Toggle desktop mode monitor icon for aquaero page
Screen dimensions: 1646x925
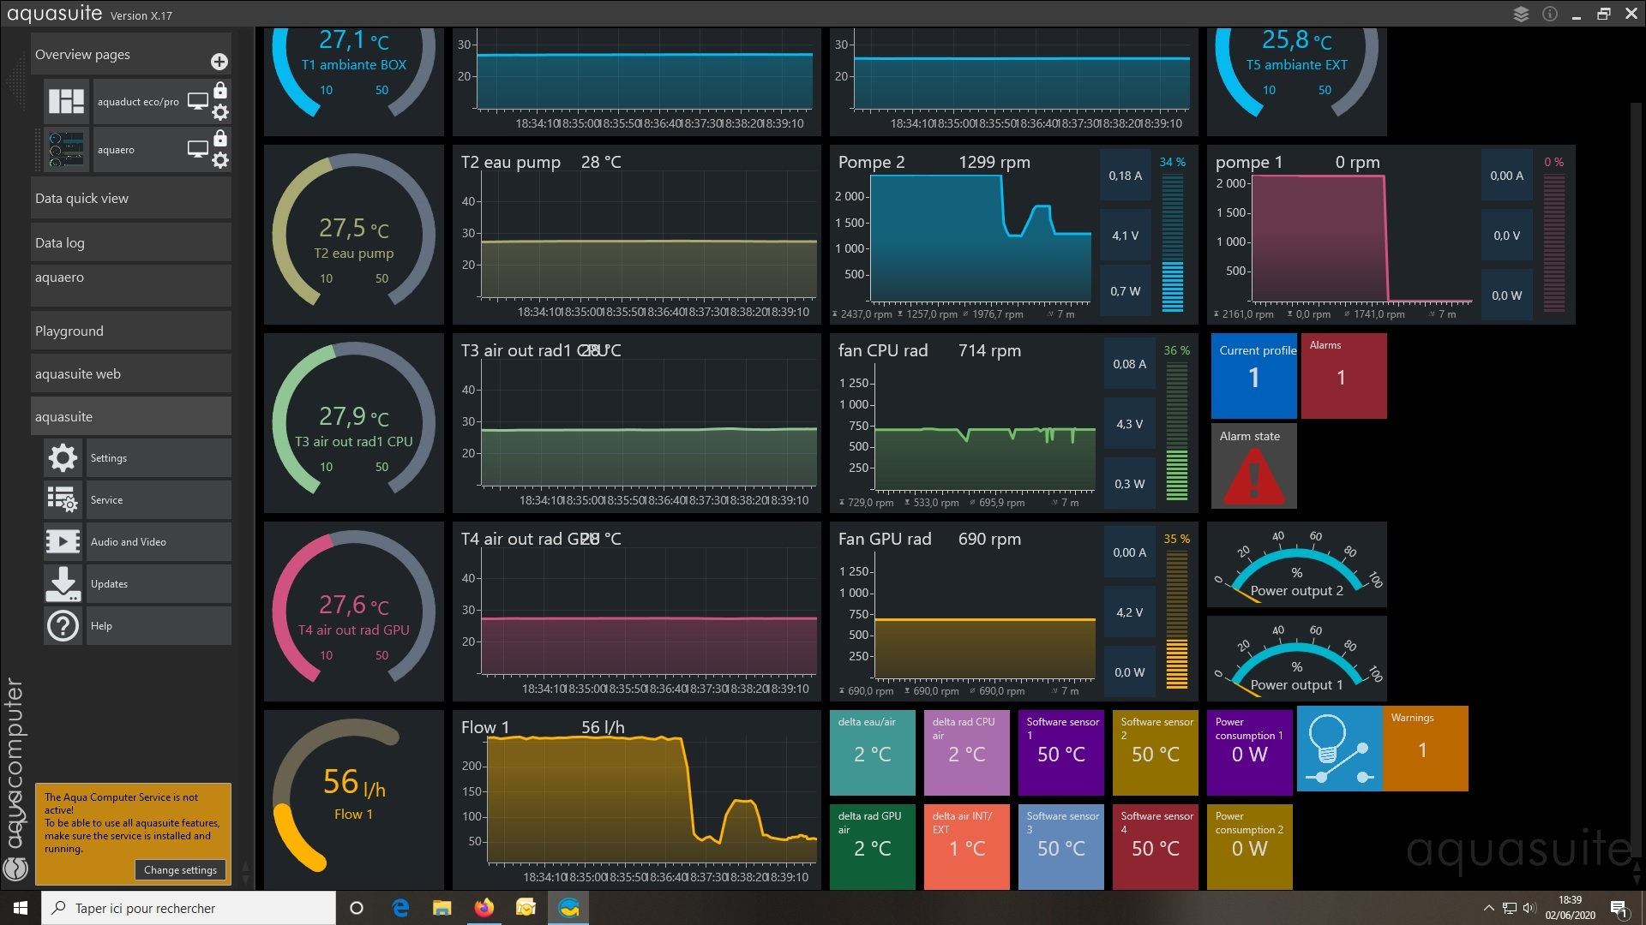pyautogui.click(x=198, y=149)
